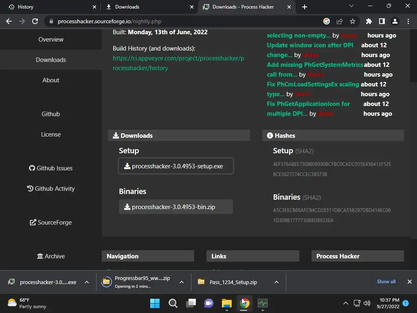Open Downloads in the sidebar
The height and width of the screenshot is (313, 417).
coord(51,60)
